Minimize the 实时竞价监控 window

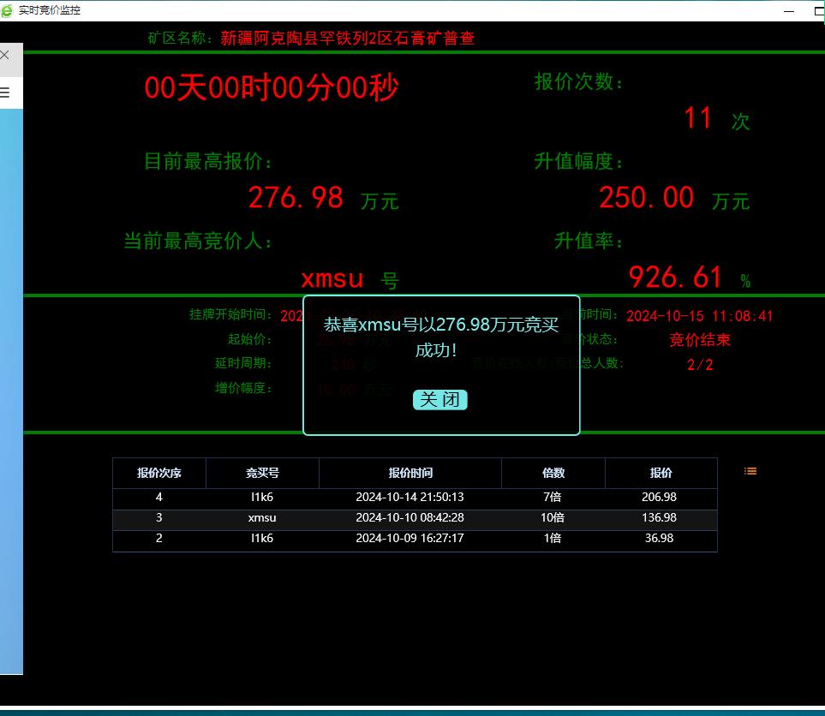(x=789, y=11)
